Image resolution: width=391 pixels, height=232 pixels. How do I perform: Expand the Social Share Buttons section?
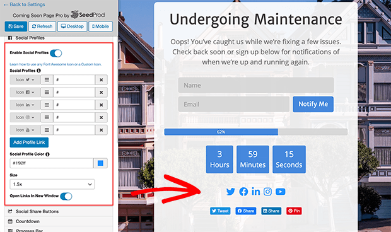point(59,211)
